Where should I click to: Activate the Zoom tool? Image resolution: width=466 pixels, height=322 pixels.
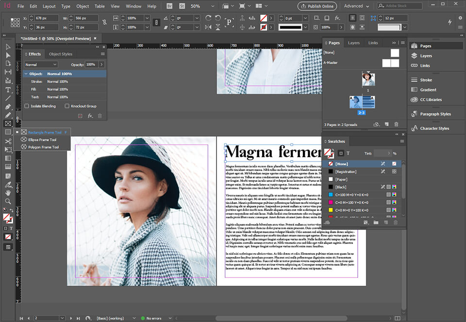(8, 201)
